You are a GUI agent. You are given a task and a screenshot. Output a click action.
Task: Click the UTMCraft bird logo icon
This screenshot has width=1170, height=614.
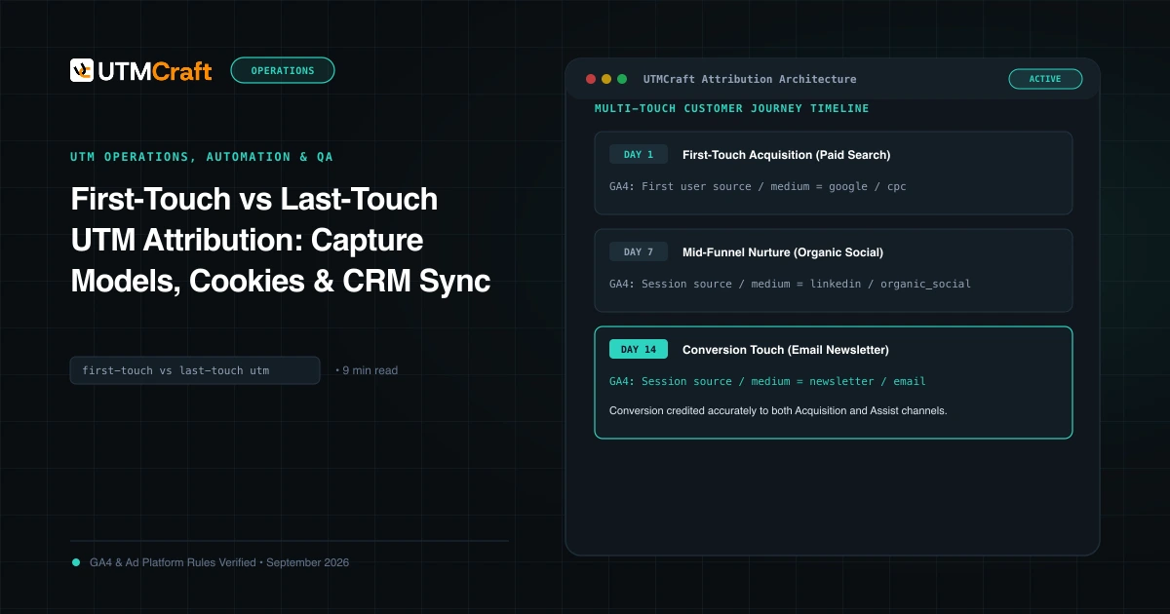pos(82,70)
